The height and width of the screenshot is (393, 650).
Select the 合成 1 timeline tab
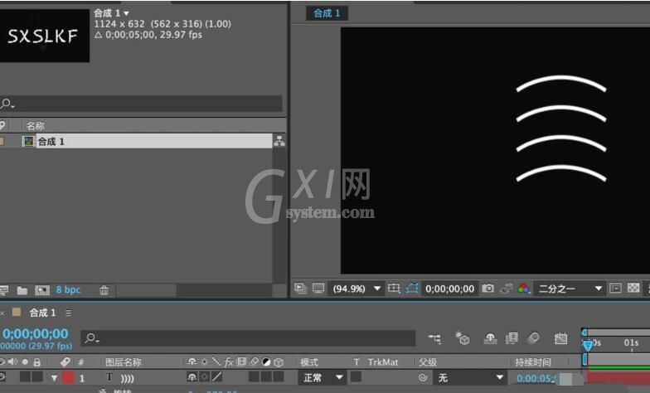point(42,313)
